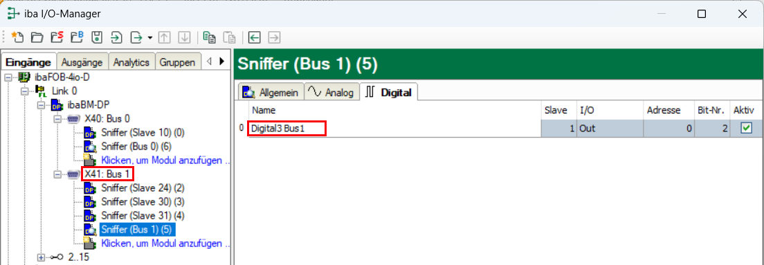This screenshot has width=764, height=265.
Task: Click the folder icon with blue B
Action: [x=77, y=37]
